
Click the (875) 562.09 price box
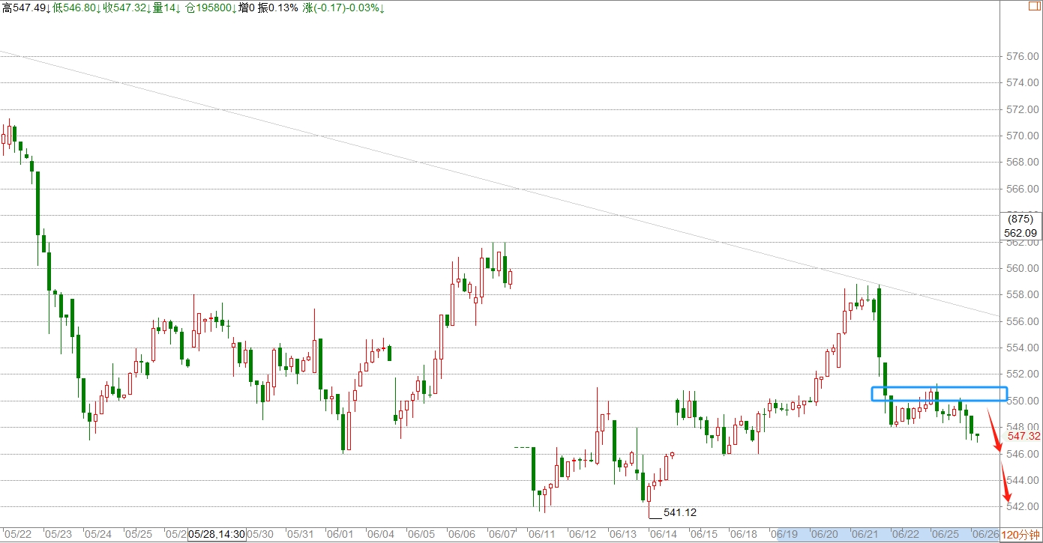tap(1021, 226)
